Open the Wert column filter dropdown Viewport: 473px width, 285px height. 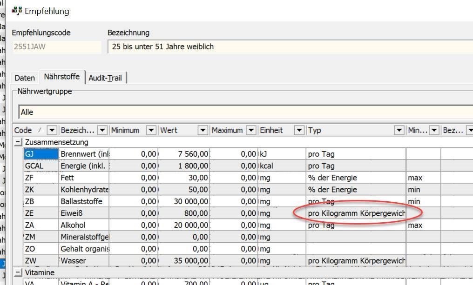tap(203, 131)
